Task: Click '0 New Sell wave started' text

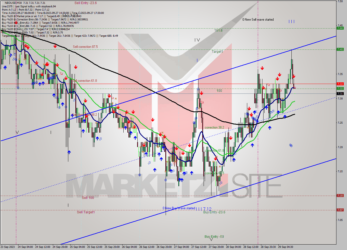Action: click(x=258, y=20)
